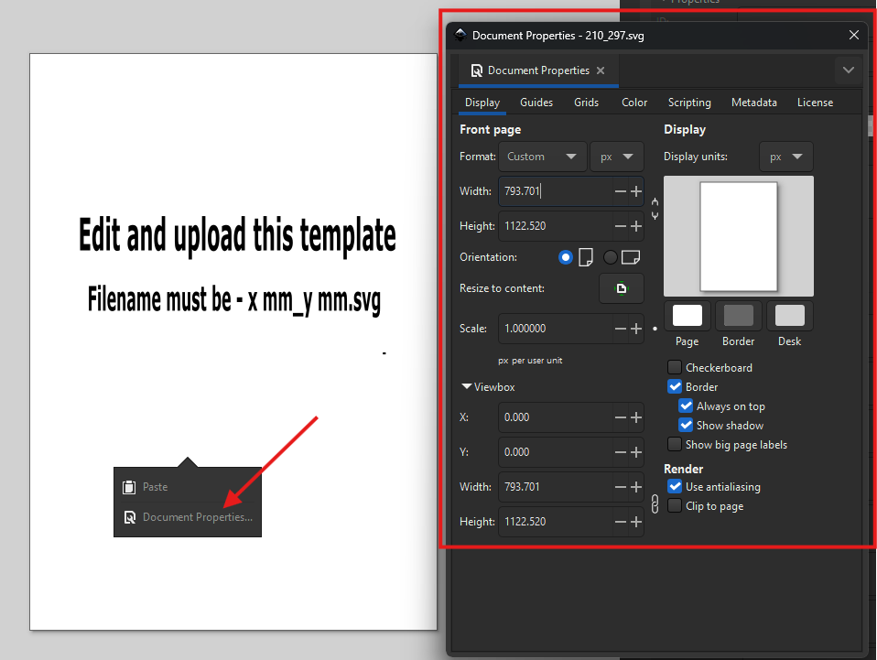Increase Scale value with plus button
The width and height of the screenshot is (877, 660).
tap(636, 329)
